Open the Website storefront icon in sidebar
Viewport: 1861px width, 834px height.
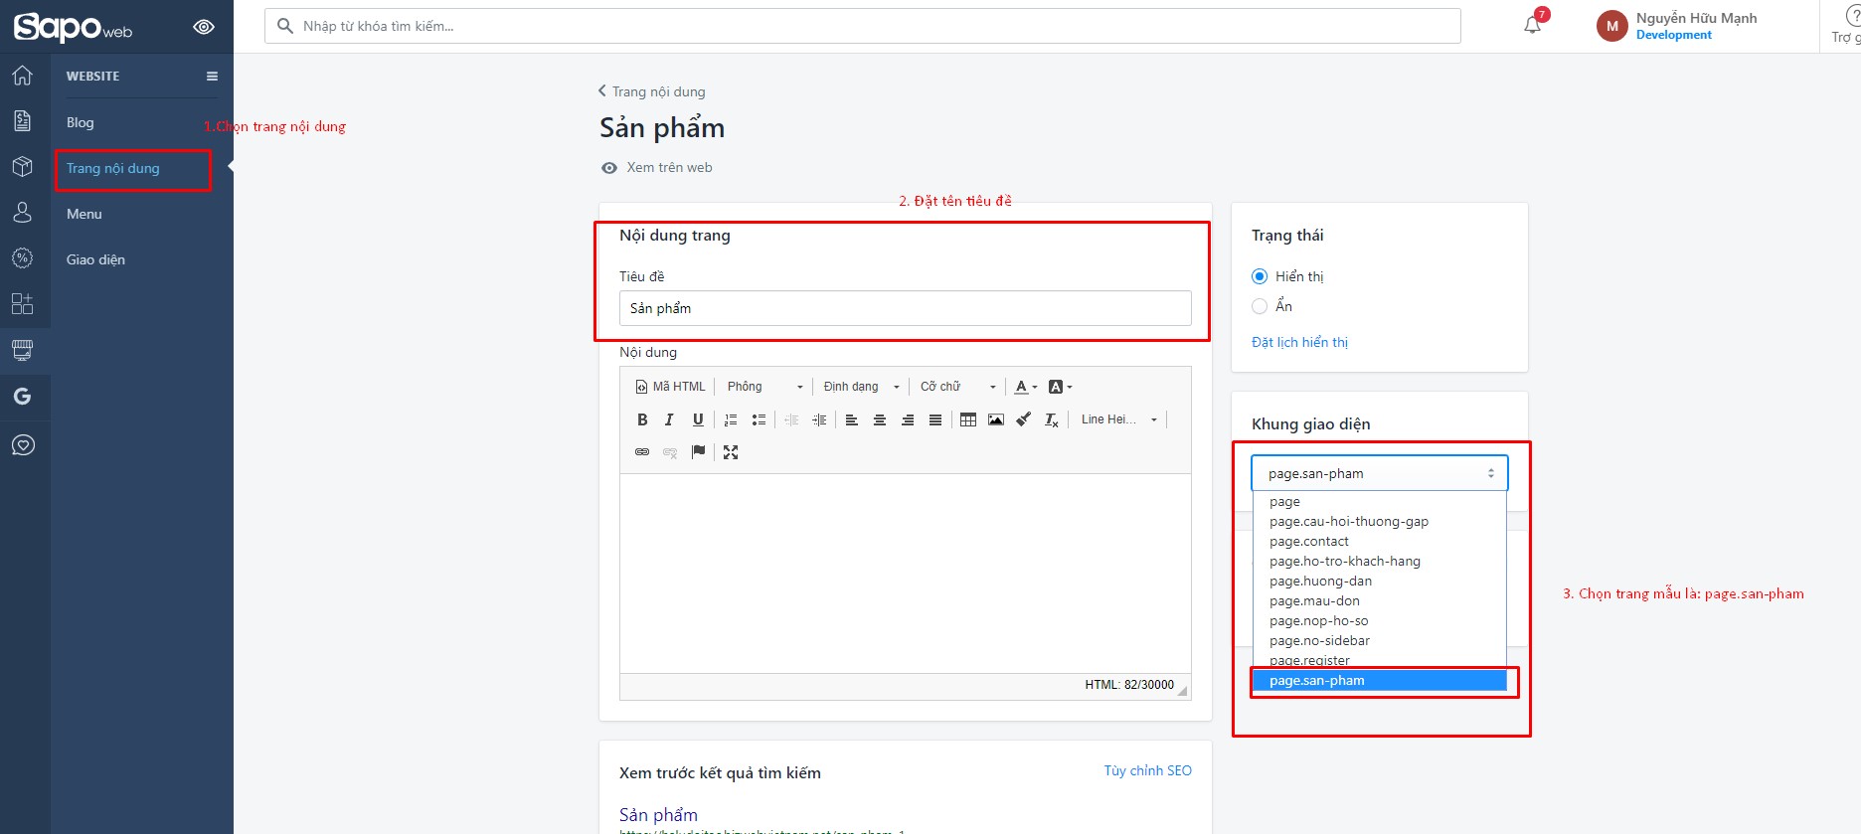tap(22, 350)
